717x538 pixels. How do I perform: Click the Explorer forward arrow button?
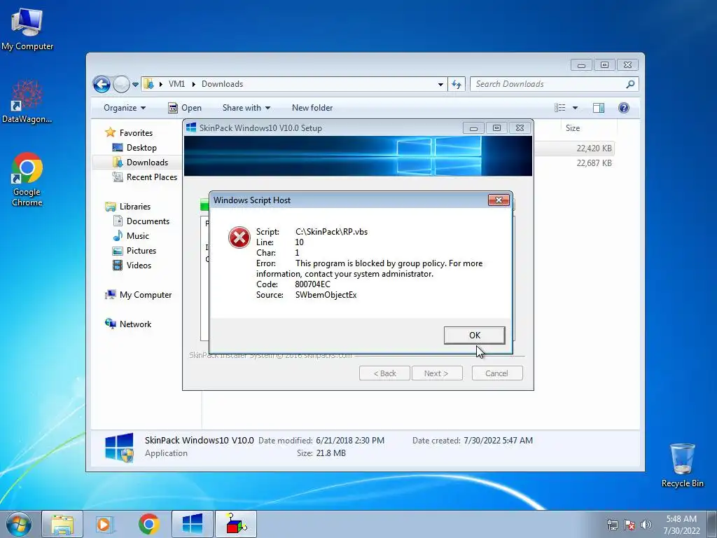click(121, 84)
